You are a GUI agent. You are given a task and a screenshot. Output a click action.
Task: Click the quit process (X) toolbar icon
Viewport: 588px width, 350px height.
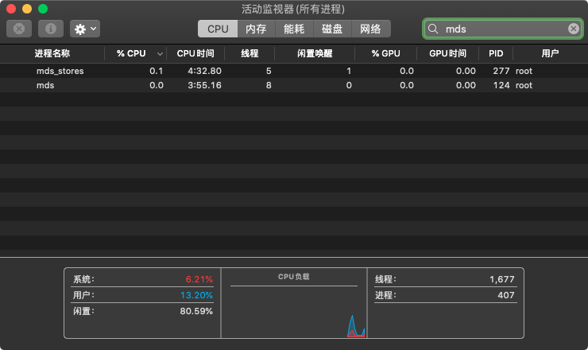pyautogui.click(x=19, y=29)
